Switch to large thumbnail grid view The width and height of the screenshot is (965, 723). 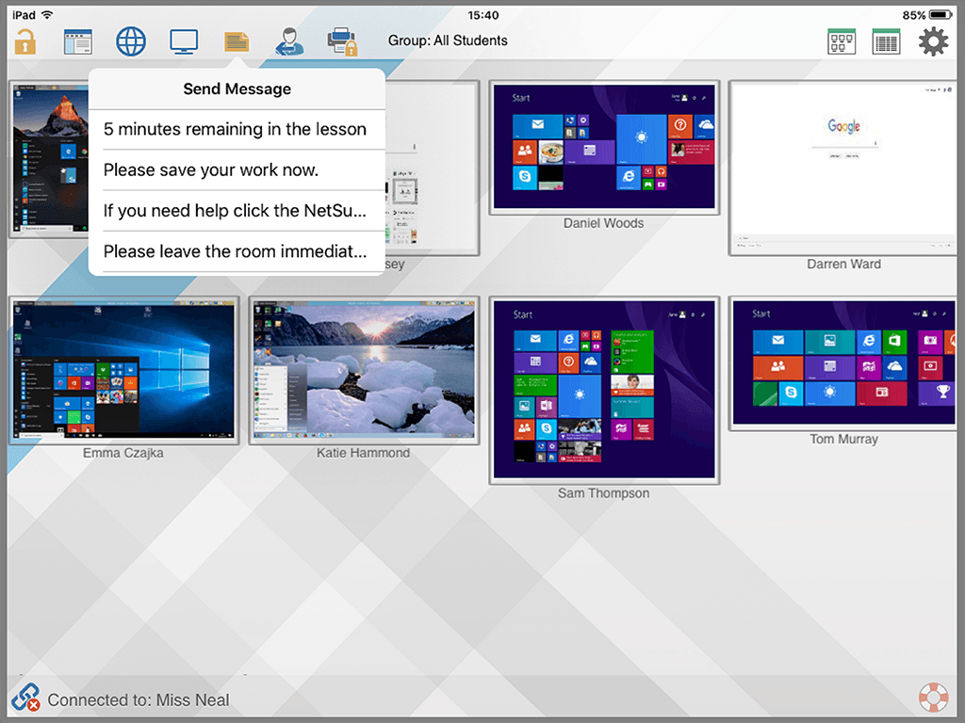842,41
